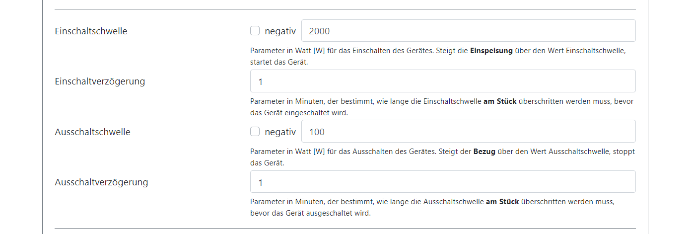Click bold 'am Stück' in Ausschaltverzögerung hint
Image resolution: width=691 pixels, height=234 pixels.
click(502, 202)
